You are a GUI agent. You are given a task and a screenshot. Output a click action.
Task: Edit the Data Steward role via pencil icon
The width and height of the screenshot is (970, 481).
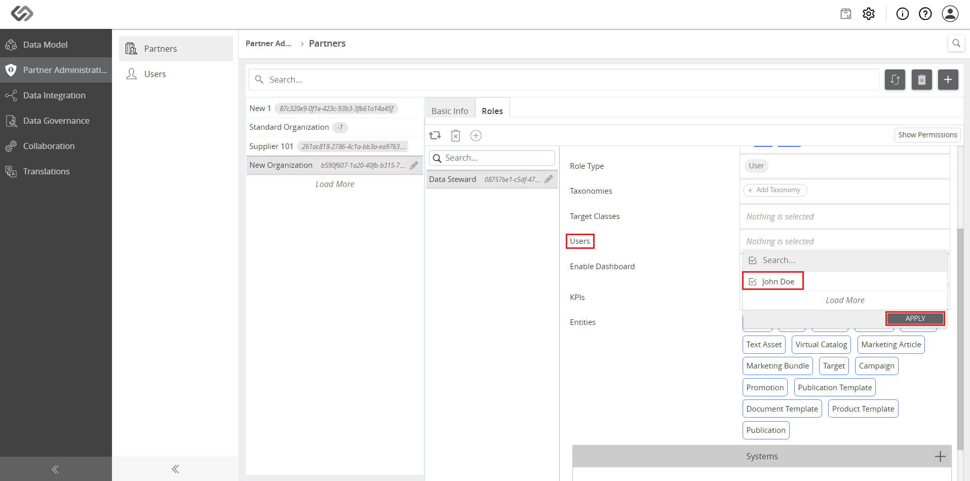549,179
